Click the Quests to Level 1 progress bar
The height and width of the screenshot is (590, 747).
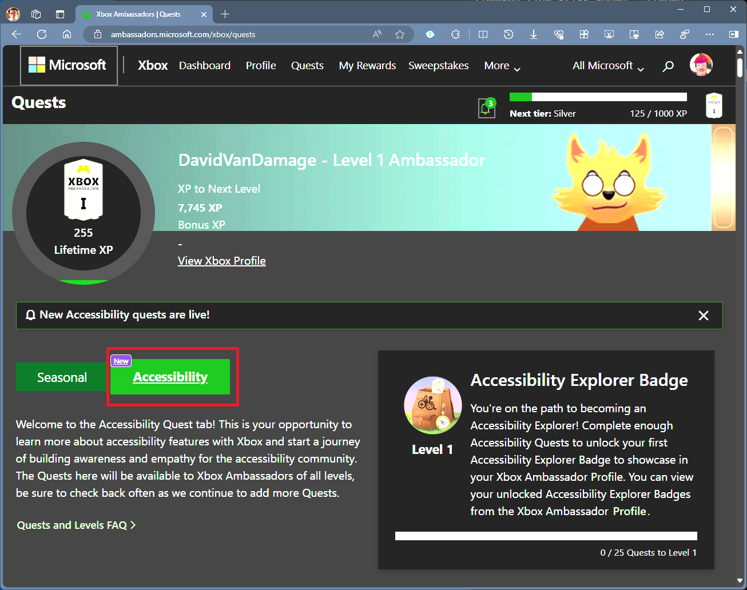[x=546, y=536]
